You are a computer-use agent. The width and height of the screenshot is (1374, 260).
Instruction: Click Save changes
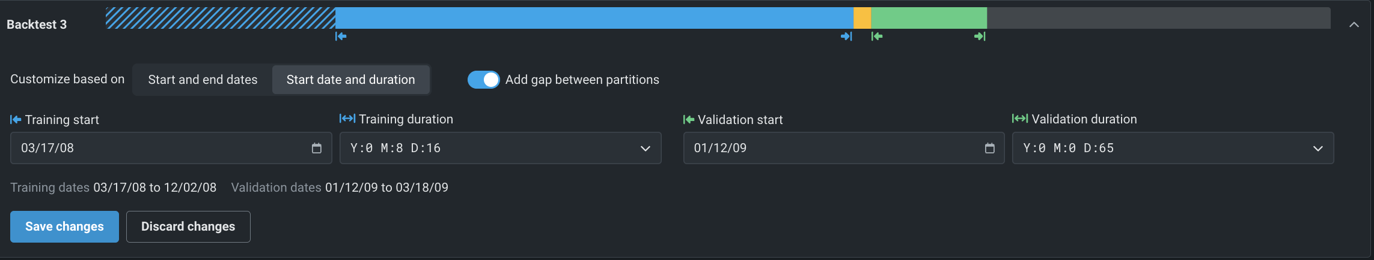pos(64,226)
